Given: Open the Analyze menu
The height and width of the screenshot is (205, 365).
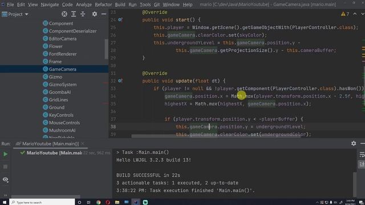Looking at the screenshot, I should (84, 5).
